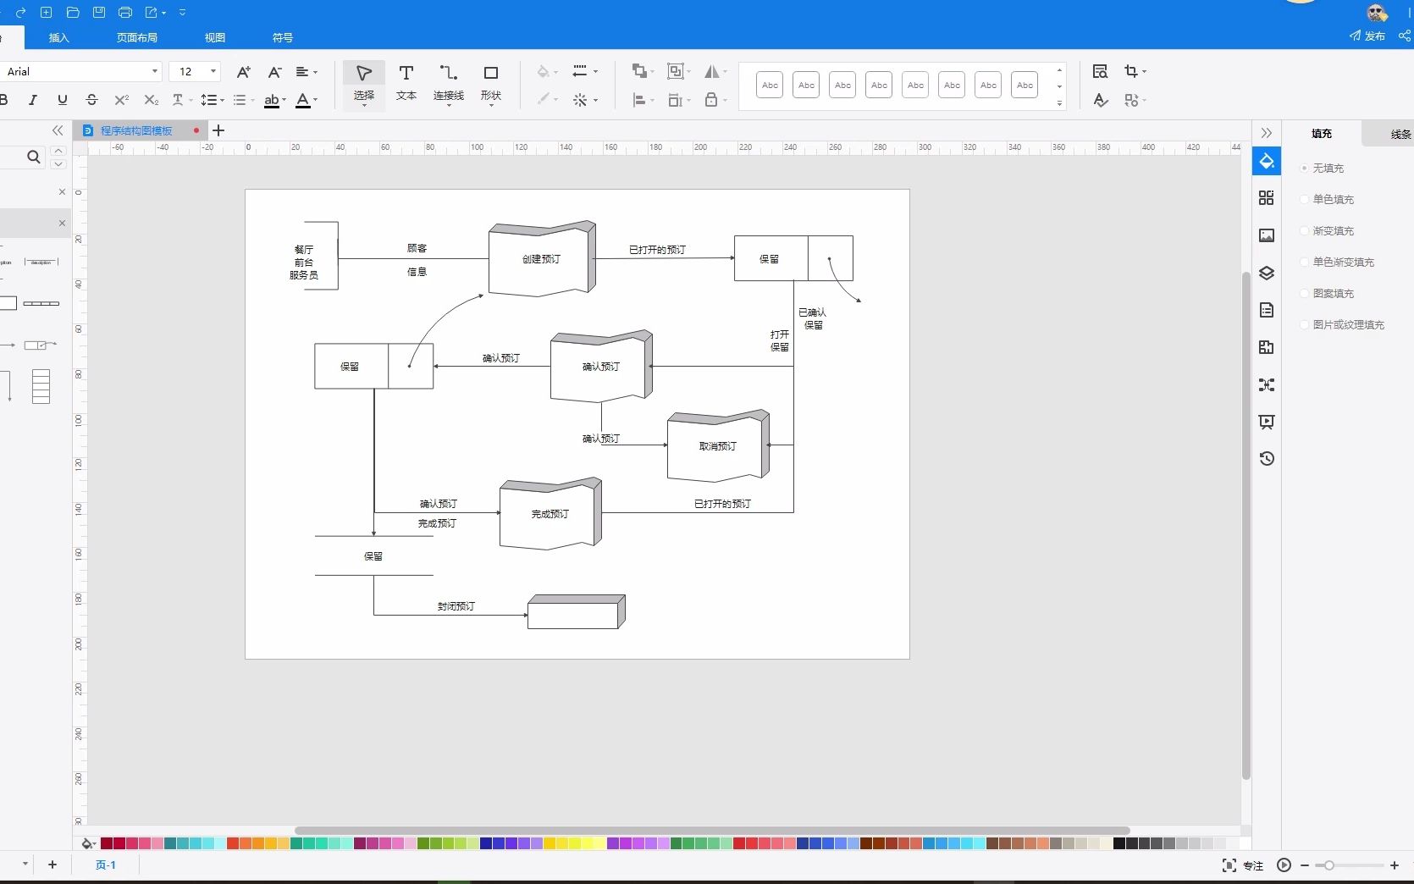
Task: Select the 创建预订 shape on canvas
Action: click(x=542, y=258)
